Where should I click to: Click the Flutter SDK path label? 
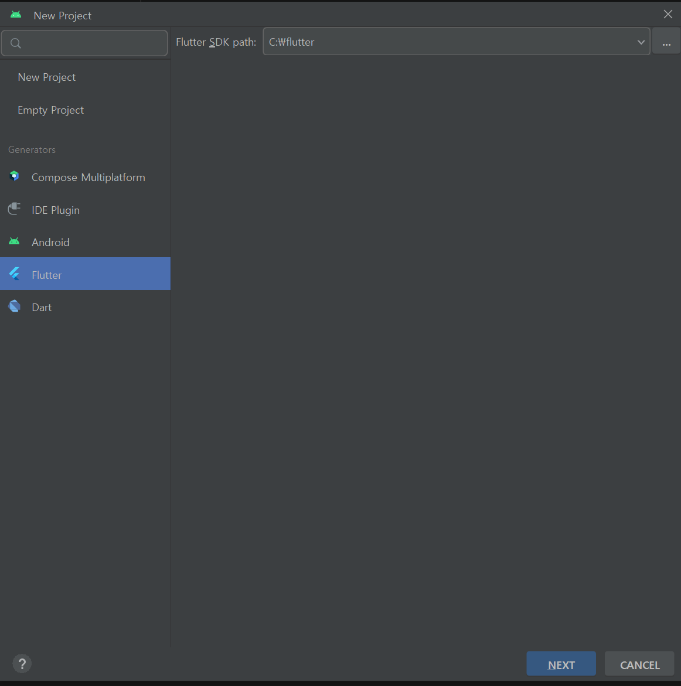(x=216, y=42)
